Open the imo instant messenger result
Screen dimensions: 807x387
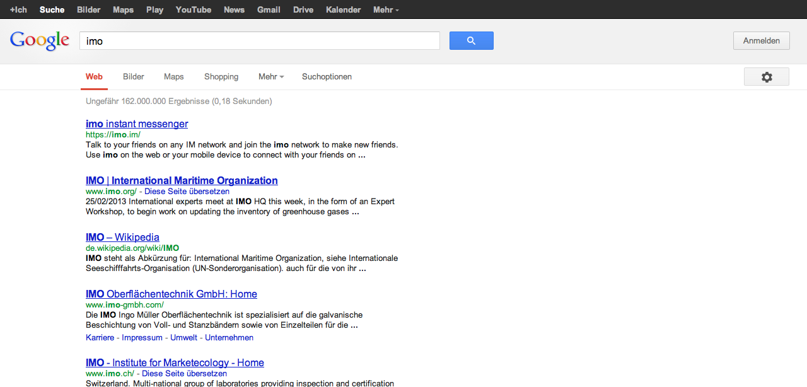(x=137, y=124)
